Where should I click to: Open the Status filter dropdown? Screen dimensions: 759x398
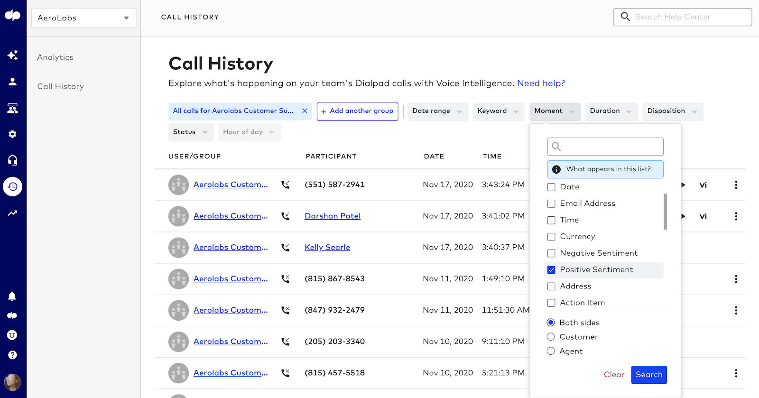coord(191,132)
